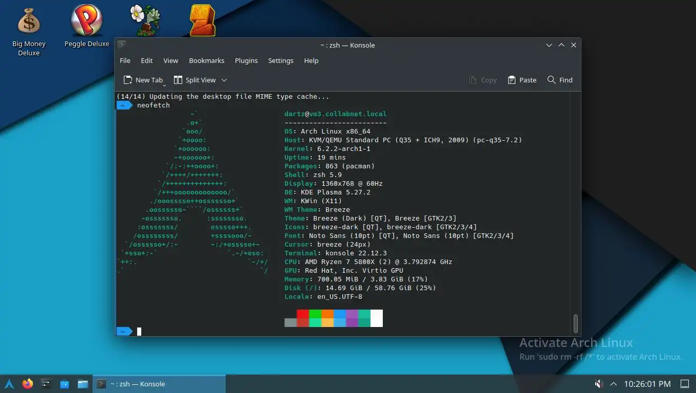
Task: Select the Plants vs Zombies desktop icon
Action: 144,20
